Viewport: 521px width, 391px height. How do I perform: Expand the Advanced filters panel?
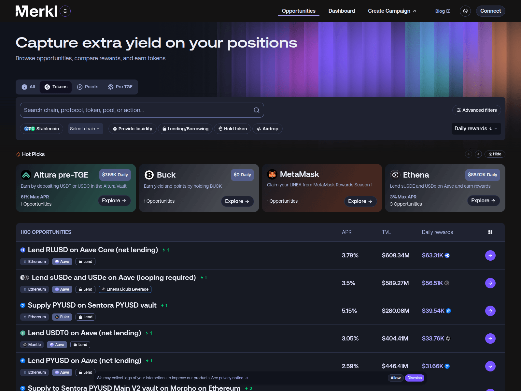[477, 110]
